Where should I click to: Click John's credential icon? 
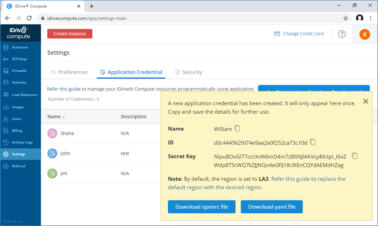tap(52, 153)
